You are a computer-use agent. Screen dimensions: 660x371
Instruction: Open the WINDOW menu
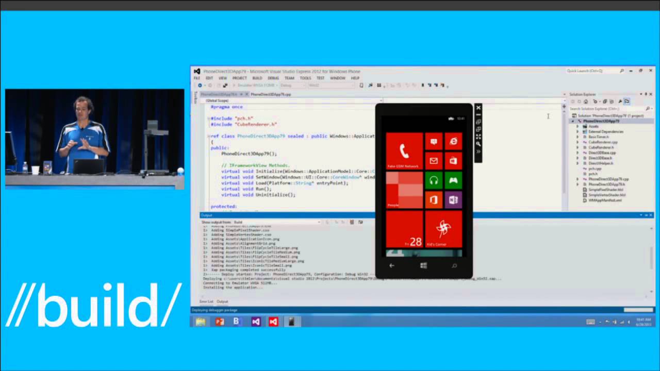point(338,78)
